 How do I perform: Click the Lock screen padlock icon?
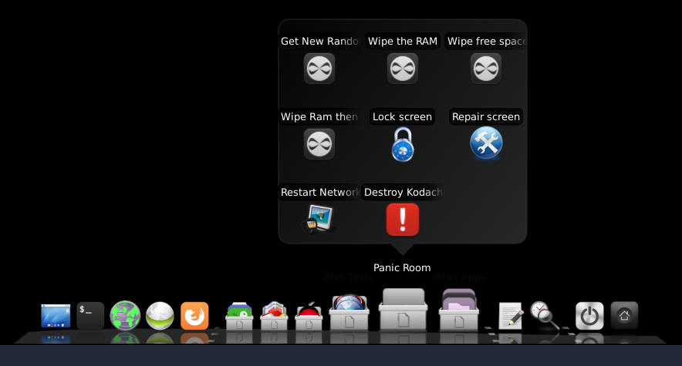click(x=402, y=144)
